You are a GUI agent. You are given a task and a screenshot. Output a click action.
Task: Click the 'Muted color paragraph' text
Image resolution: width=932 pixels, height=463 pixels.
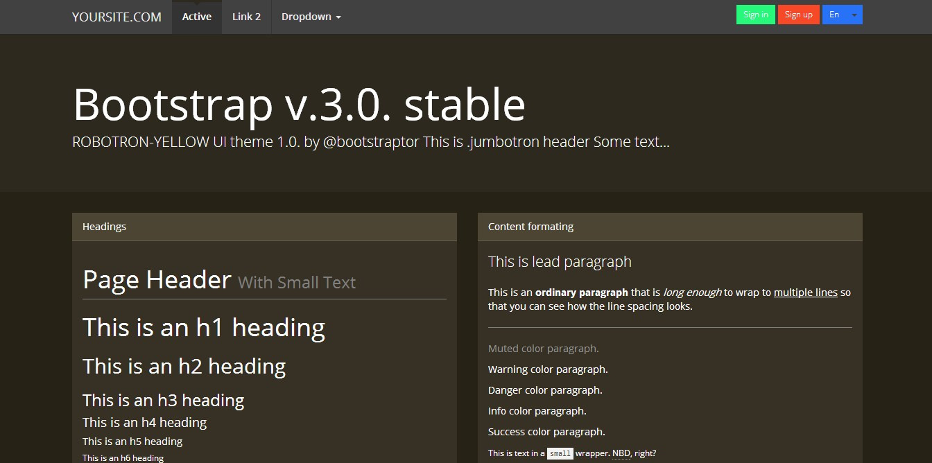[x=543, y=349]
